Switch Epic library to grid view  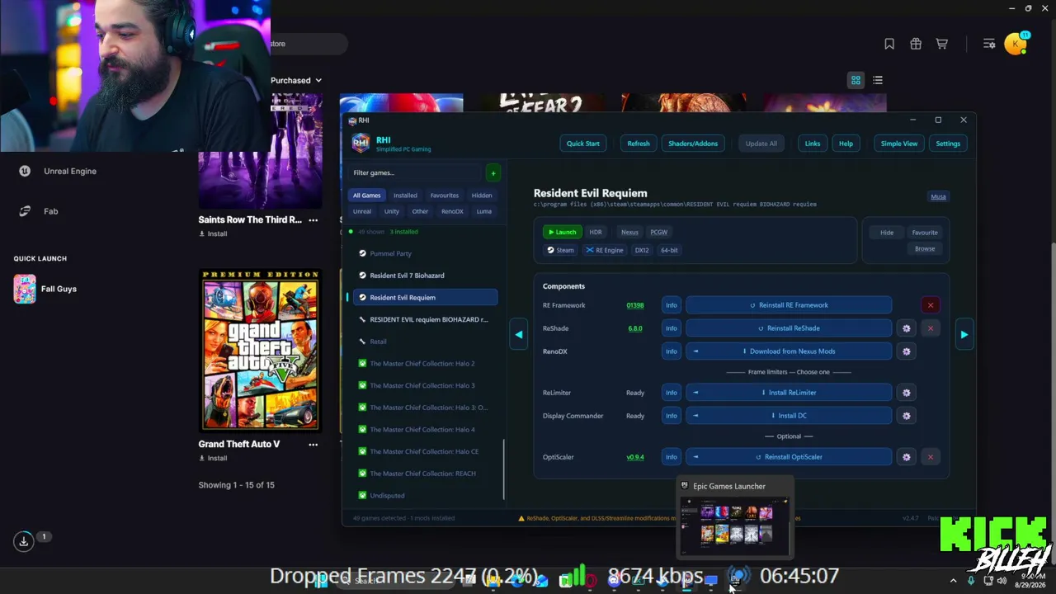pyautogui.click(x=856, y=80)
